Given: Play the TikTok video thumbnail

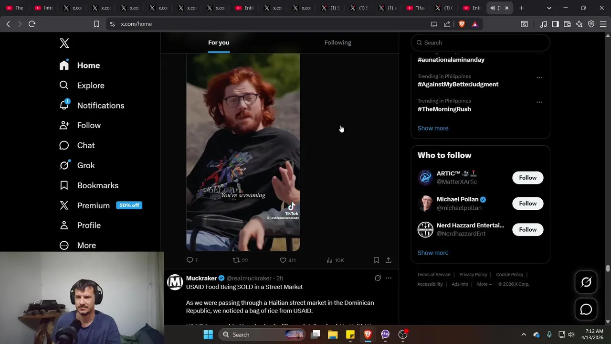Looking at the screenshot, I should [243, 152].
